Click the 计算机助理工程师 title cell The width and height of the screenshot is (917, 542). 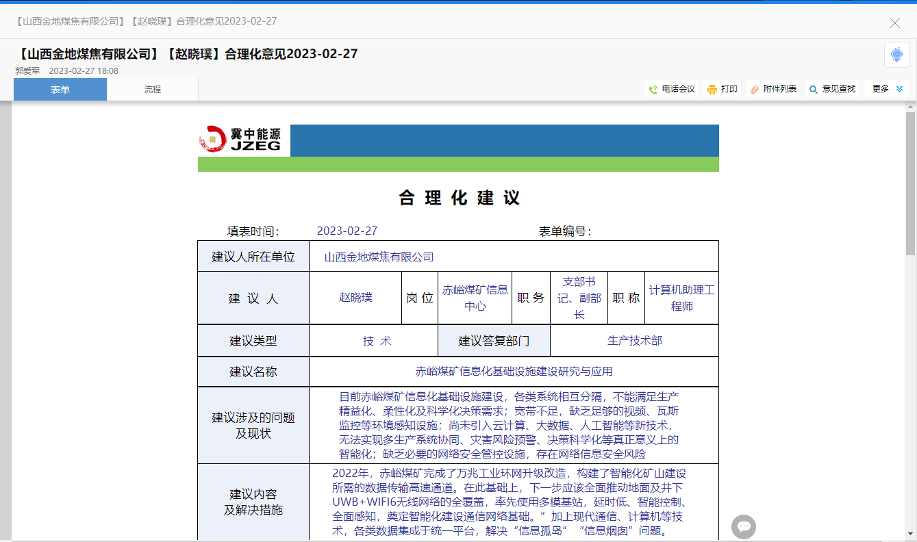(x=681, y=298)
